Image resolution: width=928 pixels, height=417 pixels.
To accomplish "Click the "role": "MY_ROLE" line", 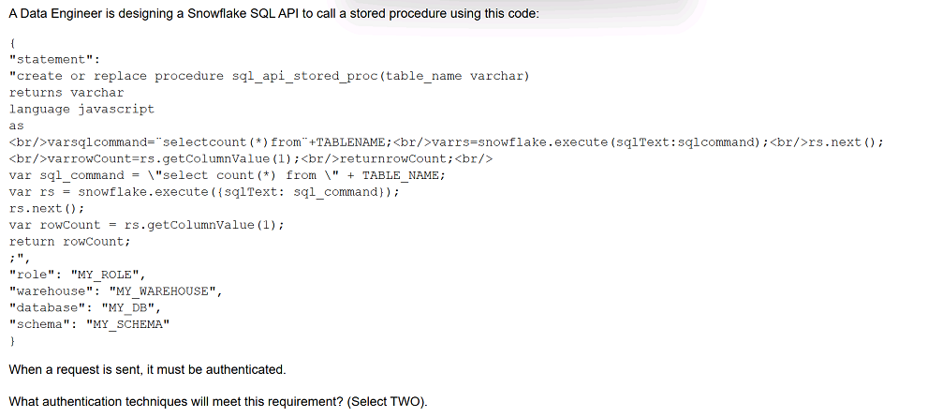I will pos(78,275).
